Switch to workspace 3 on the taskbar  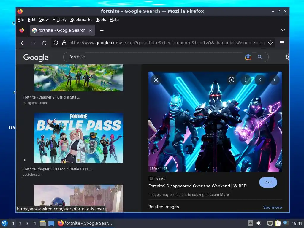point(28,224)
